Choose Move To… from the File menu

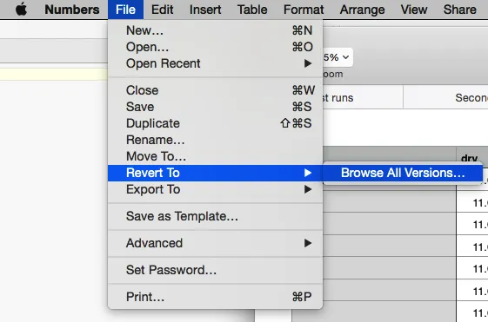click(x=215, y=156)
